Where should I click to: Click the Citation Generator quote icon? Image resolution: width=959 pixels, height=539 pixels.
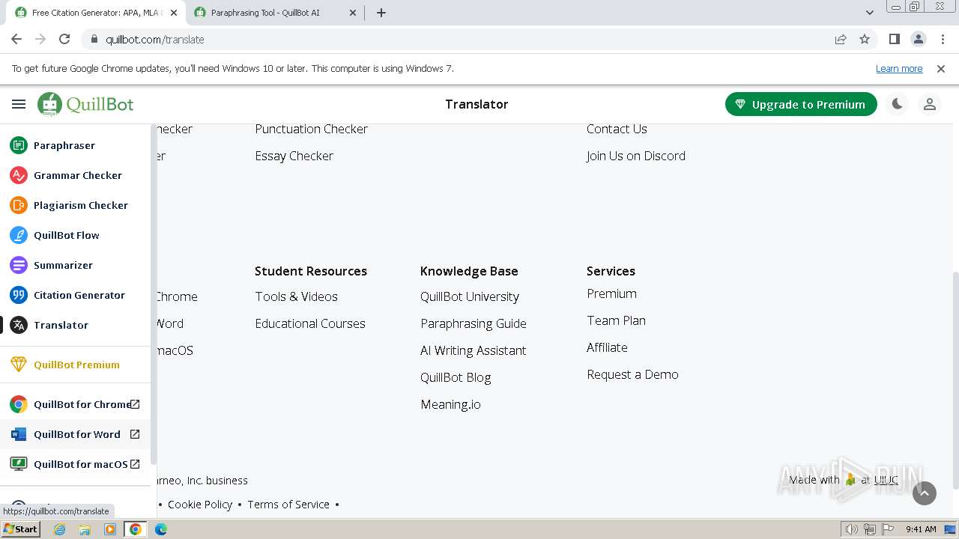[19, 295]
